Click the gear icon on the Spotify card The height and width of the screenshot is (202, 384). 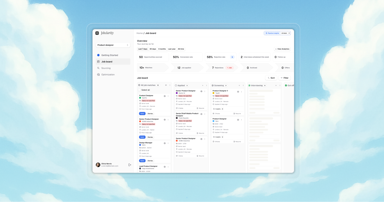coord(164,96)
